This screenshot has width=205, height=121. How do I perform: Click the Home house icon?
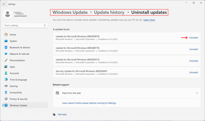point(6,34)
